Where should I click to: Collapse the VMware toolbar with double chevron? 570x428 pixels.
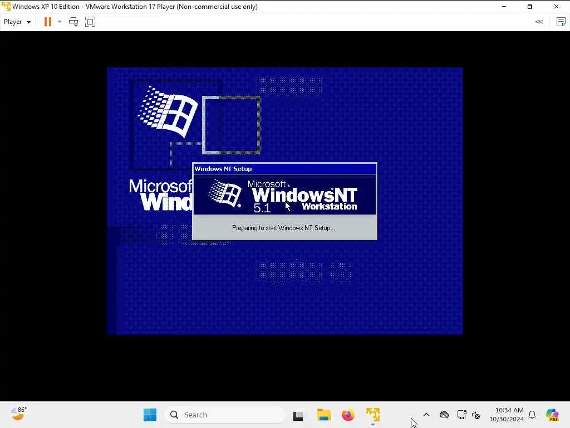pos(539,22)
